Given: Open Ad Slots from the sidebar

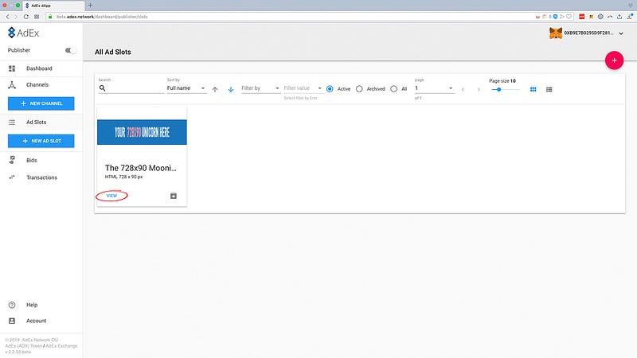Looking at the screenshot, I should point(41,123).
